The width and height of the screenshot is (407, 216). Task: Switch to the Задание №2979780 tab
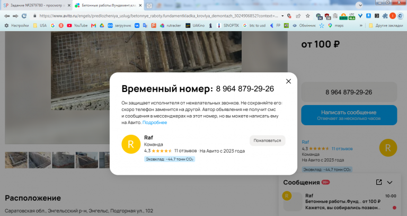coord(37,5)
